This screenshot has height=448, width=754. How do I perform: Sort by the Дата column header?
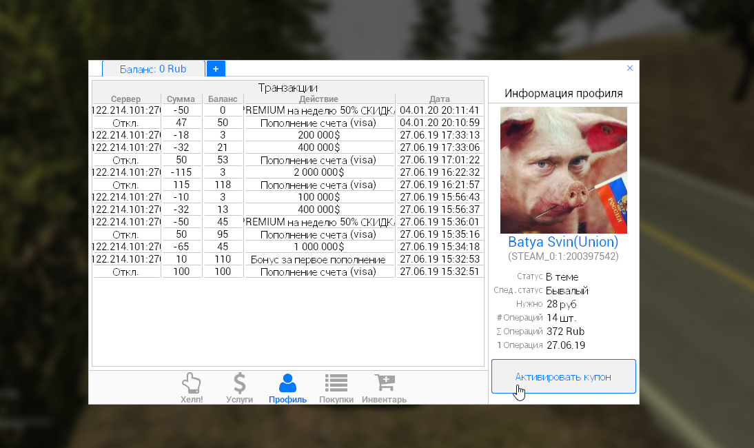pyautogui.click(x=440, y=99)
